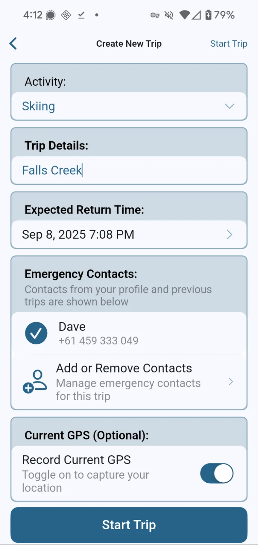Image resolution: width=258 pixels, height=545 pixels.
Task: Select the Sep 8, 2025 7:08 PM row
Action: tap(129, 234)
